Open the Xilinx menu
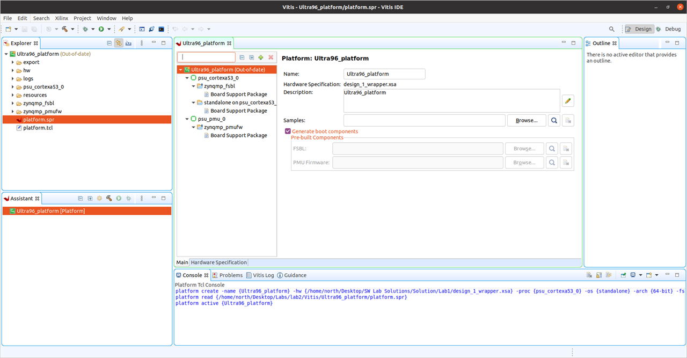The image size is (687, 358). tap(61, 18)
